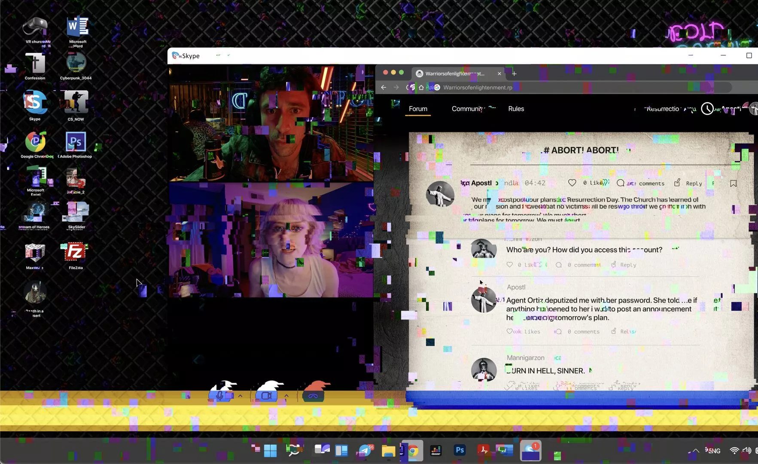
Task: Mute the microphone in the Skype call
Action: (x=221, y=395)
